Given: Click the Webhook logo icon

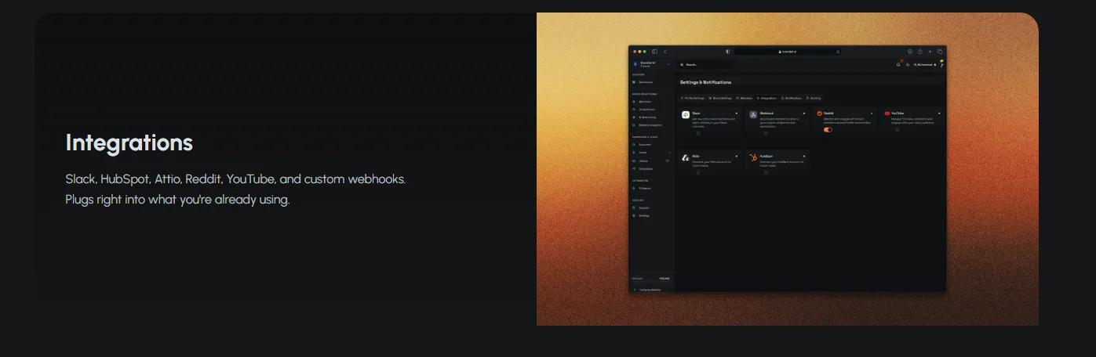Looking at the screenshot, I should pos(753,114).
